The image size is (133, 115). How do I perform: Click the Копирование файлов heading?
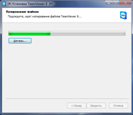(x=22, y=12)
